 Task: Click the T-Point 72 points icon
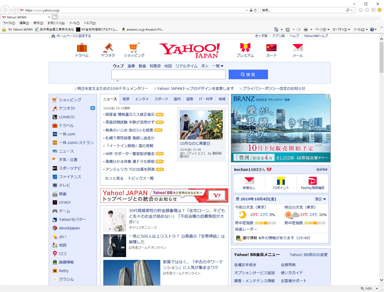click(x=281, y=181)
